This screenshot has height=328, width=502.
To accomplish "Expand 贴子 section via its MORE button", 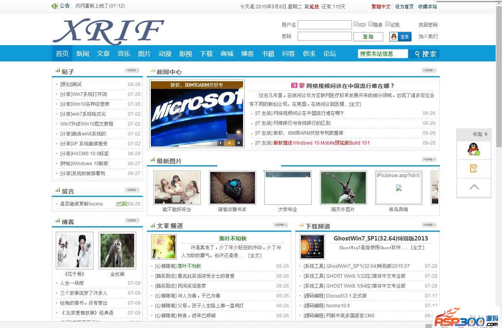I will pyautogui.click(x=132, y=71).
